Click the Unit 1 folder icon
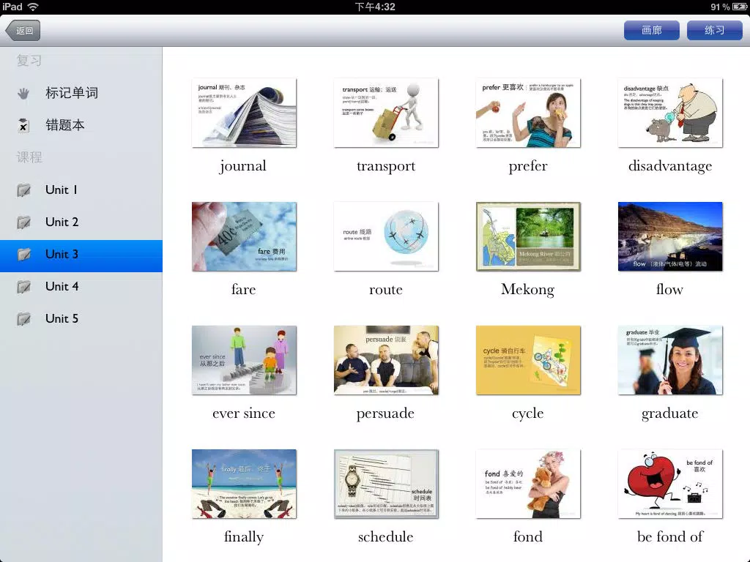This screenshot has width=750, height=562. coord(23,190)
